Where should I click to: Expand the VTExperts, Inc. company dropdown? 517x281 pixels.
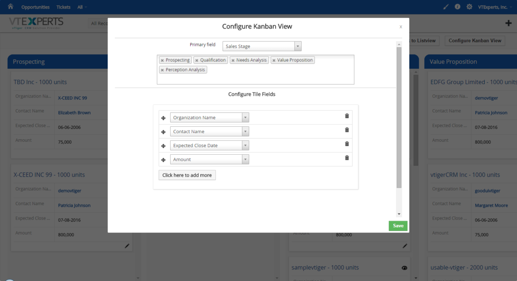pyautogui.click(x=493, y=7)
